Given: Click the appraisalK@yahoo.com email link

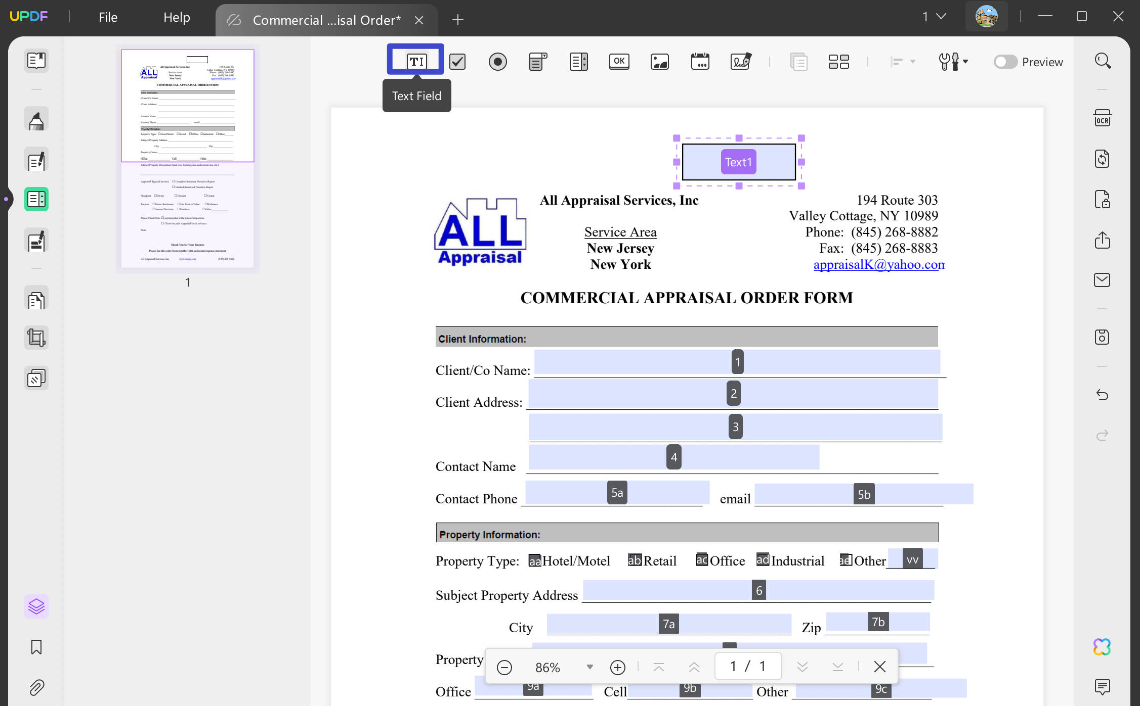Looking at the screenshot, I should pos(878,264).
